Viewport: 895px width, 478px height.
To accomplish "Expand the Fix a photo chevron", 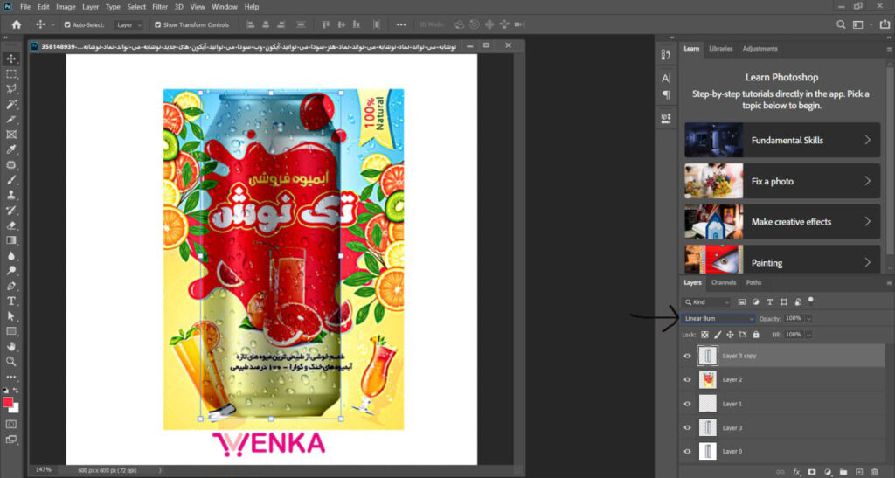I will [868, 181].
